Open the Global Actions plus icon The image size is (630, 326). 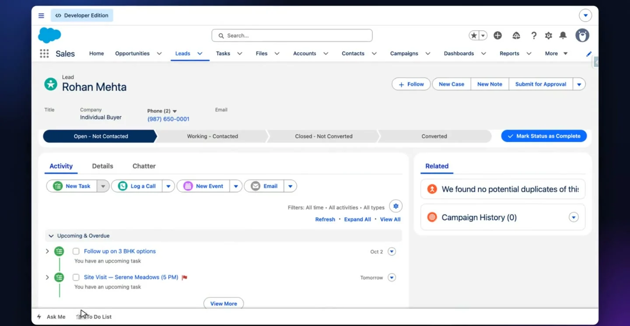[x=497, y=36]
